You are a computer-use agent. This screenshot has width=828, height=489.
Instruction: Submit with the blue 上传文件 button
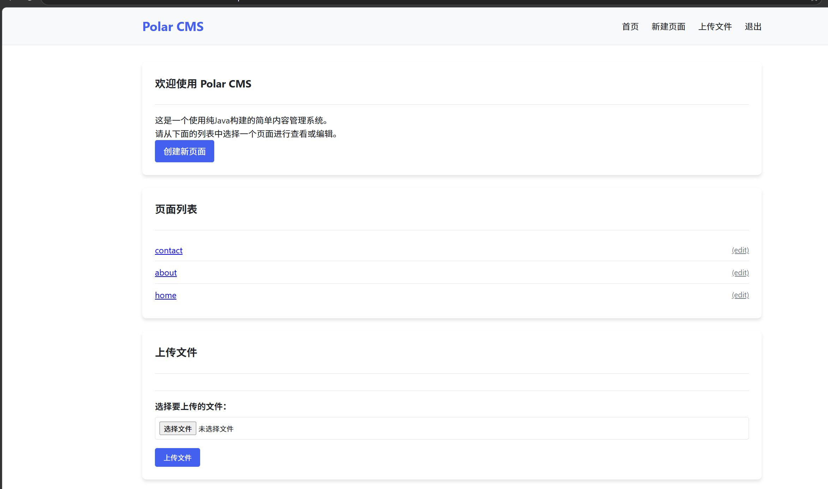[x=177, y=458]
